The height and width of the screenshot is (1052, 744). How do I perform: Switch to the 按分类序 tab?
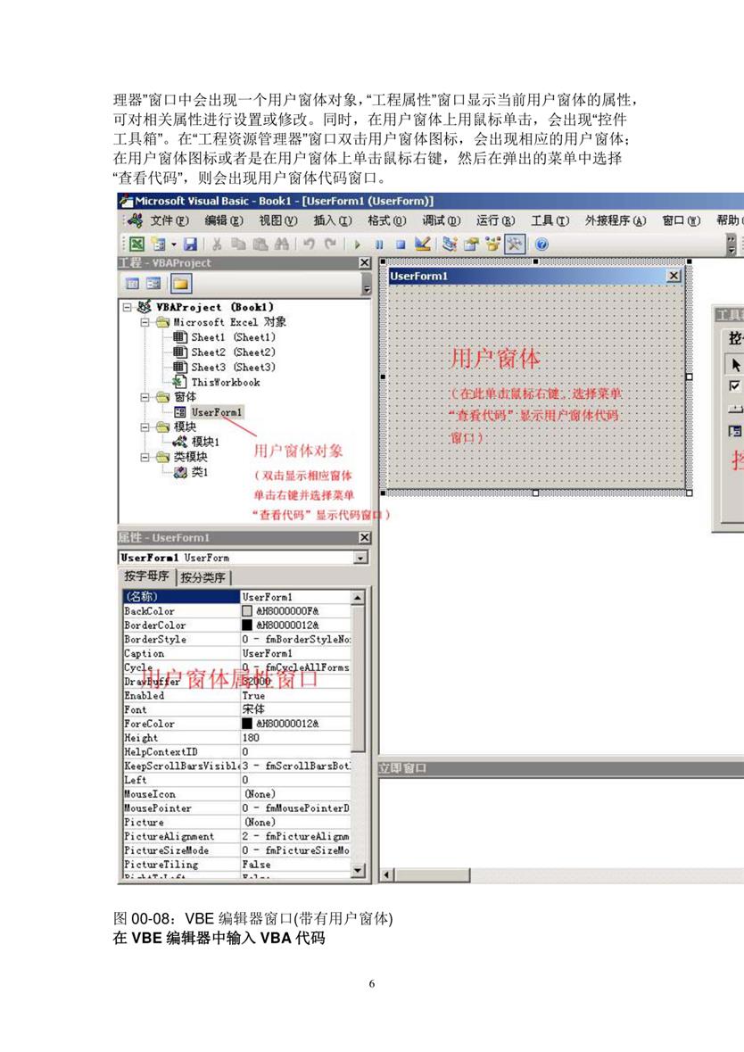click(x=204, y=577)
